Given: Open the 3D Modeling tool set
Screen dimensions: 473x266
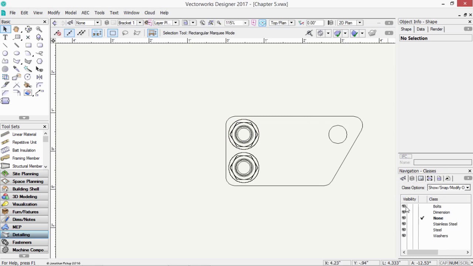Looking at the screenshot, I should [24, 197].
